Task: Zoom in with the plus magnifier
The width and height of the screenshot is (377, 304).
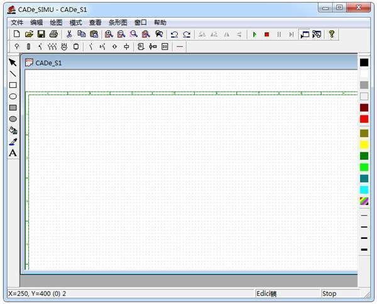Action: pyautogui.click(x=109, y=34)
